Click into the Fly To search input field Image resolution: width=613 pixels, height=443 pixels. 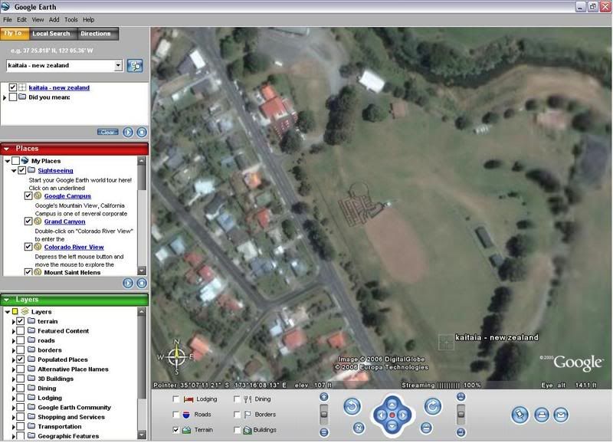point(61,66)
